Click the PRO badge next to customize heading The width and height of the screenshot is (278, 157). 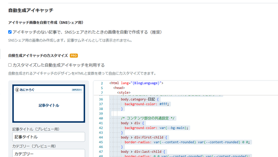(74, 56)
